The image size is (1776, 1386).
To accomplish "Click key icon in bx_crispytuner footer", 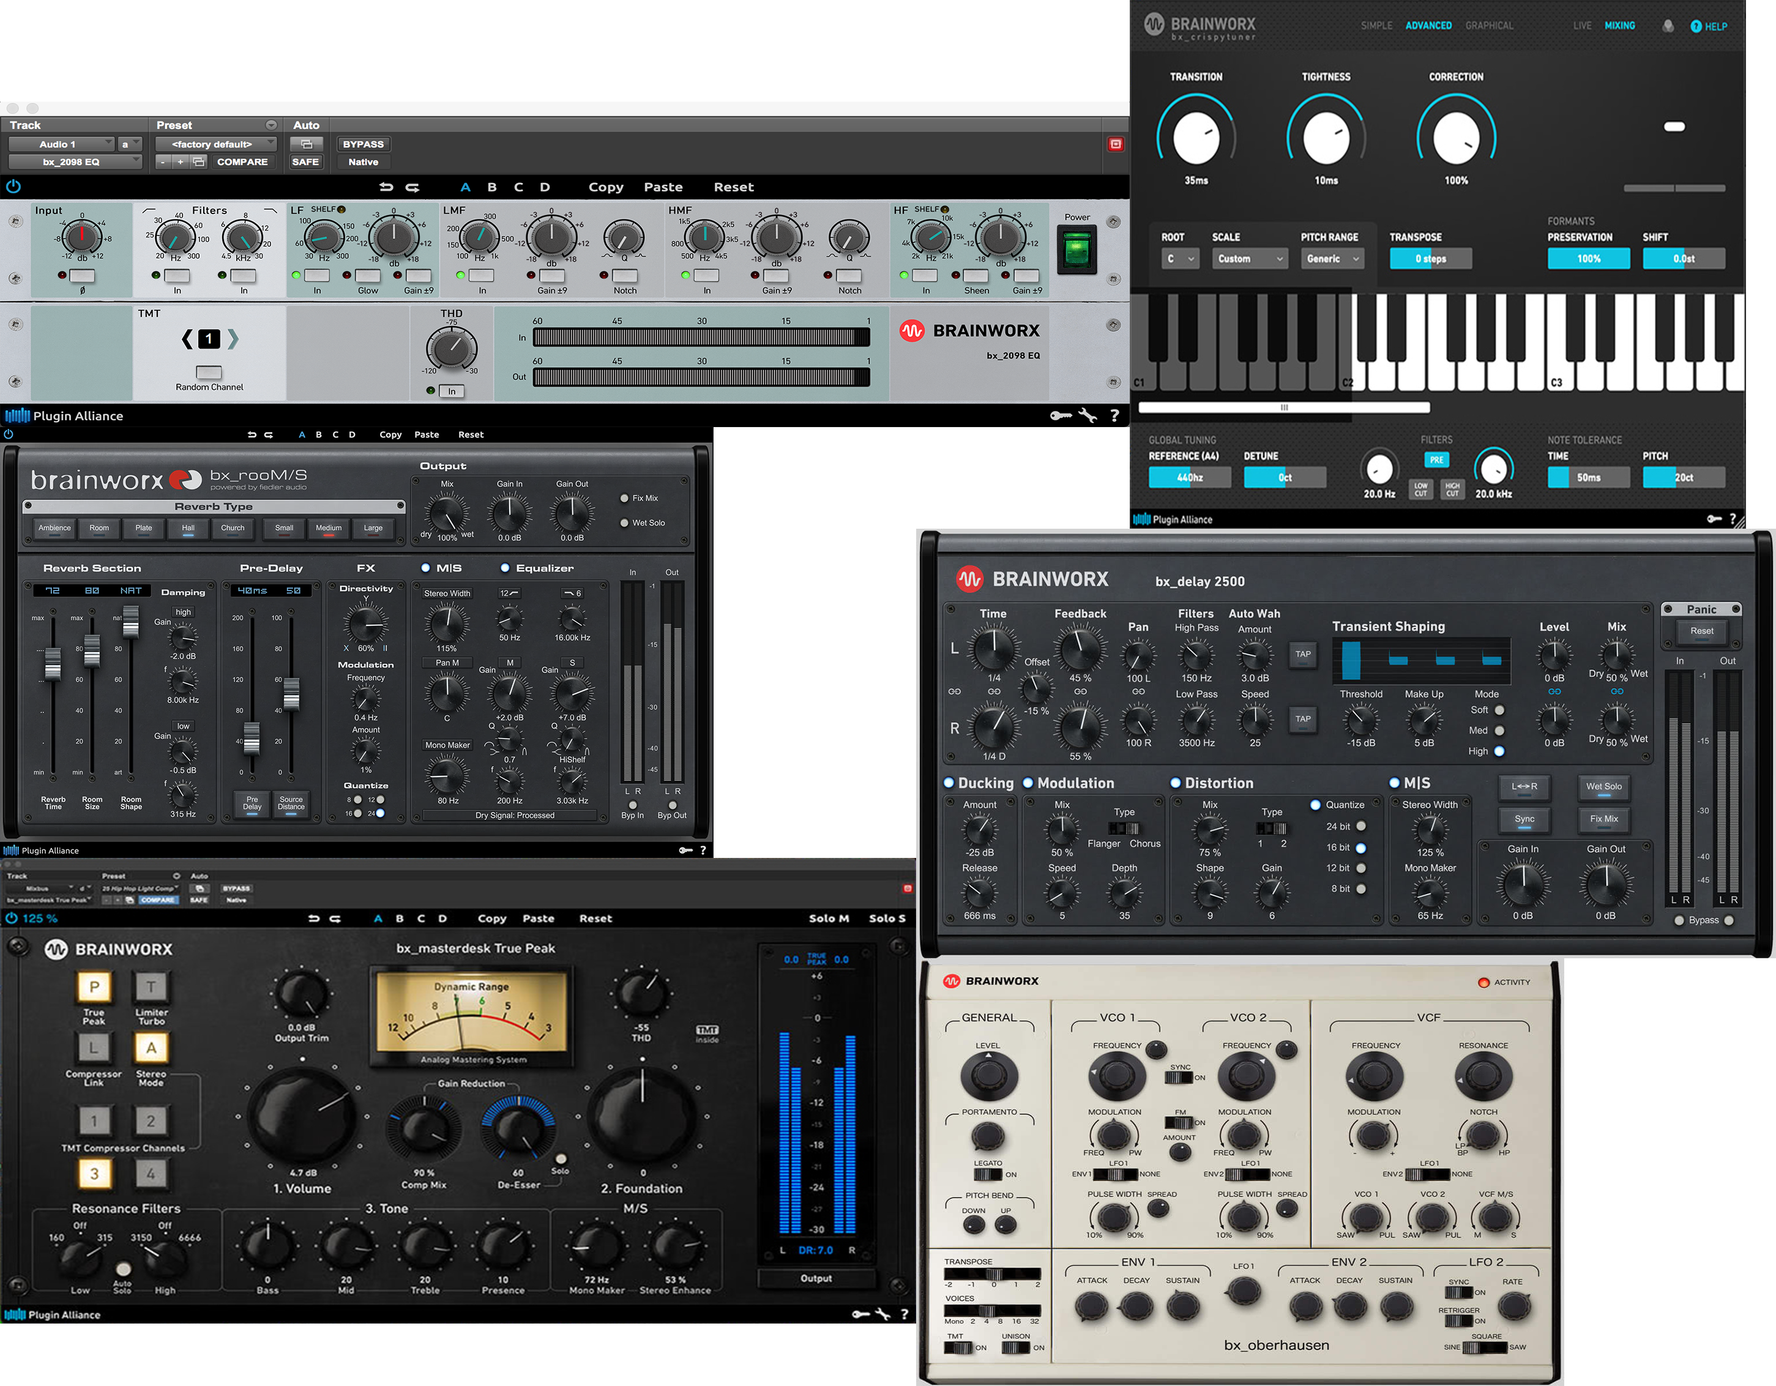I will tap(1714, 519).
